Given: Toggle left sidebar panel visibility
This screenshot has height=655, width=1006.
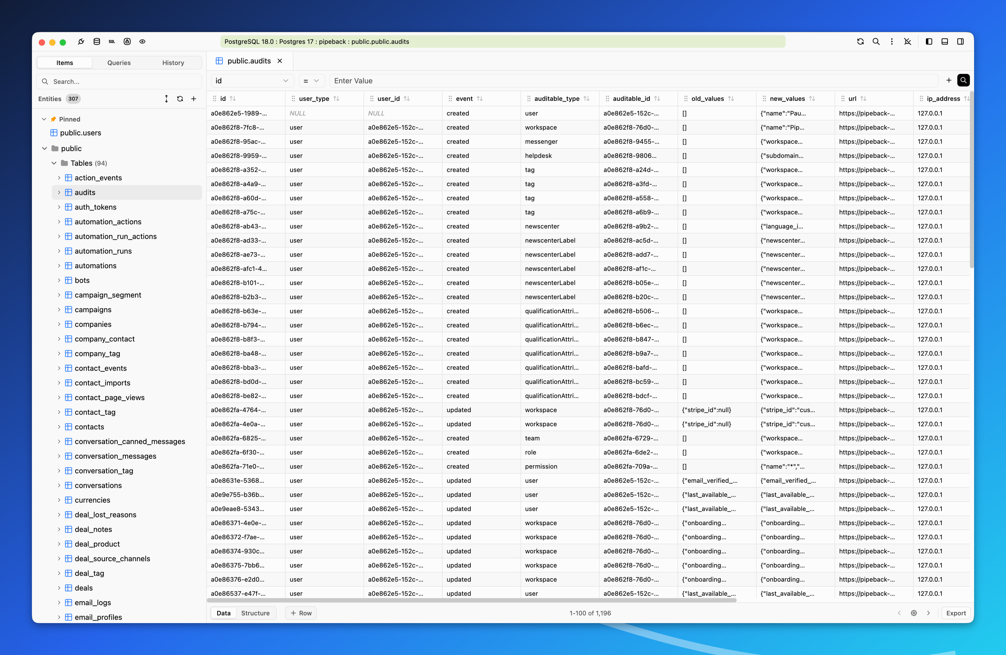Looking at the screenshot, I should click(x=929, y=41).
